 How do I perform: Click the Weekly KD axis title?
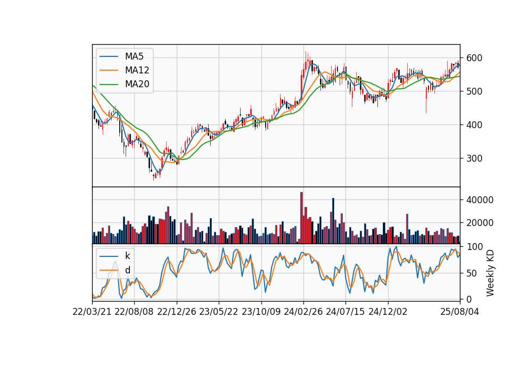(490, 273)
